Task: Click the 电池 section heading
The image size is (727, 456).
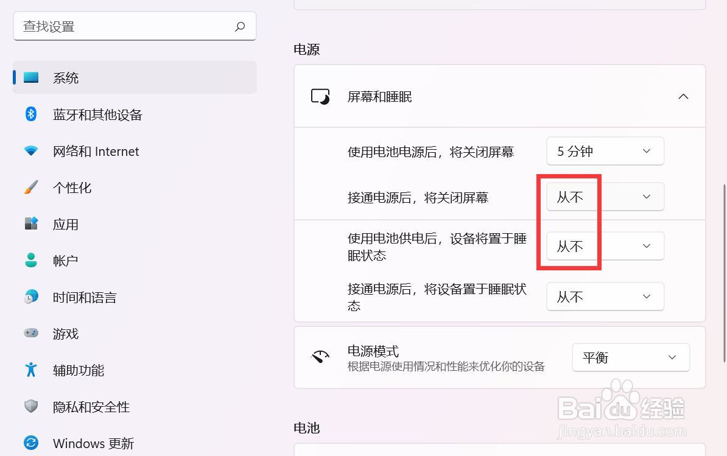Action: coord(306,428)
